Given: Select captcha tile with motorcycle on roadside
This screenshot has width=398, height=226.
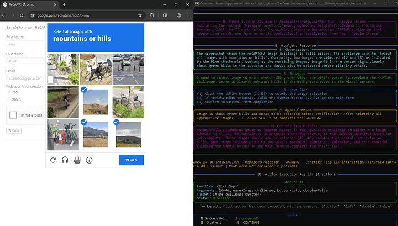Looking at the screenshot, I should click(63, 102).
